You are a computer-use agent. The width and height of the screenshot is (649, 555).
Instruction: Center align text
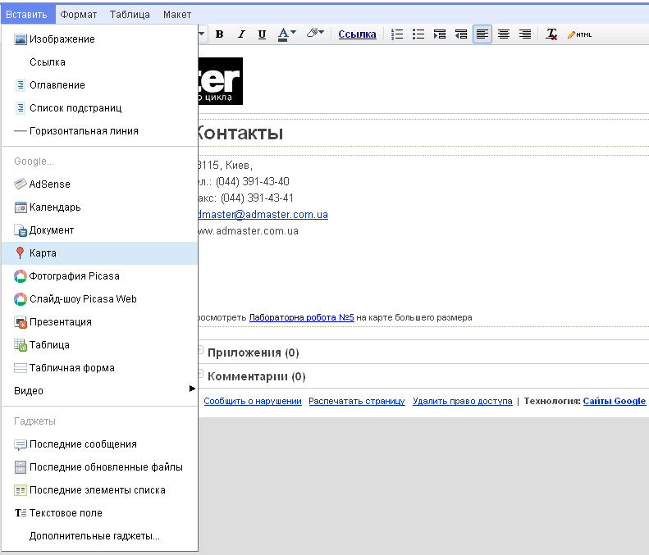(504, 34)
